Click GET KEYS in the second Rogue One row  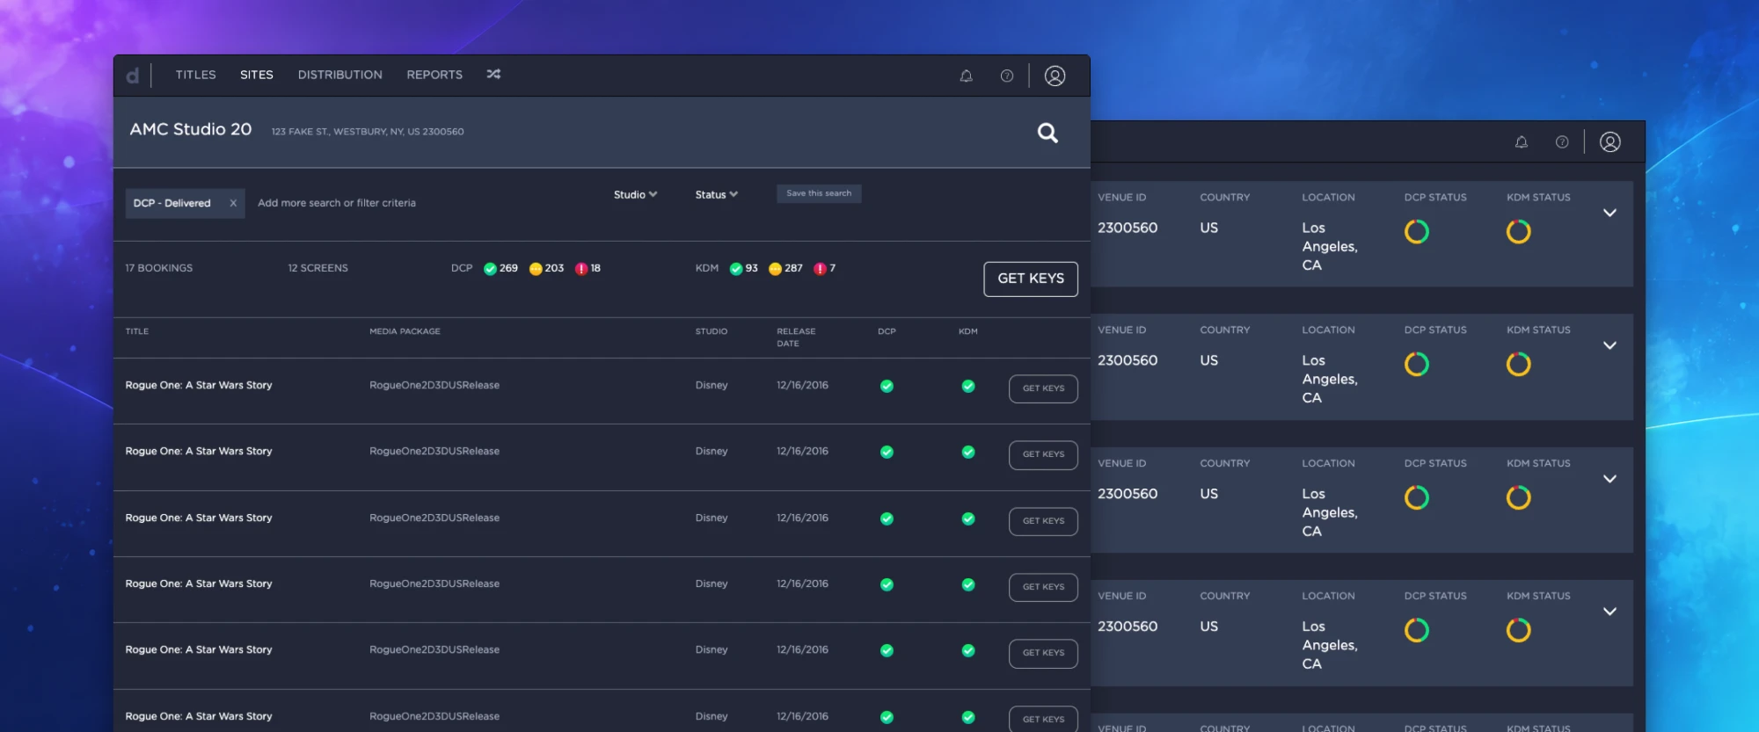(1043, 454)
